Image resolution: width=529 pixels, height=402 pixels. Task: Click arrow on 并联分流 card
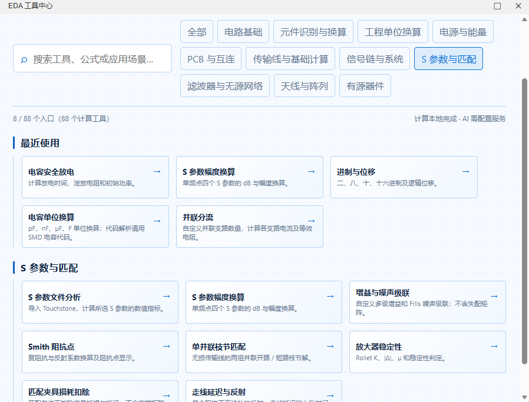pyautogui.click(x=312, y=221)
